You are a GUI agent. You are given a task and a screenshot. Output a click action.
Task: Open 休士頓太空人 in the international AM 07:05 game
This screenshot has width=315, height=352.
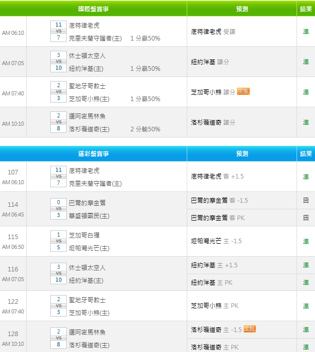click(87, 55)
